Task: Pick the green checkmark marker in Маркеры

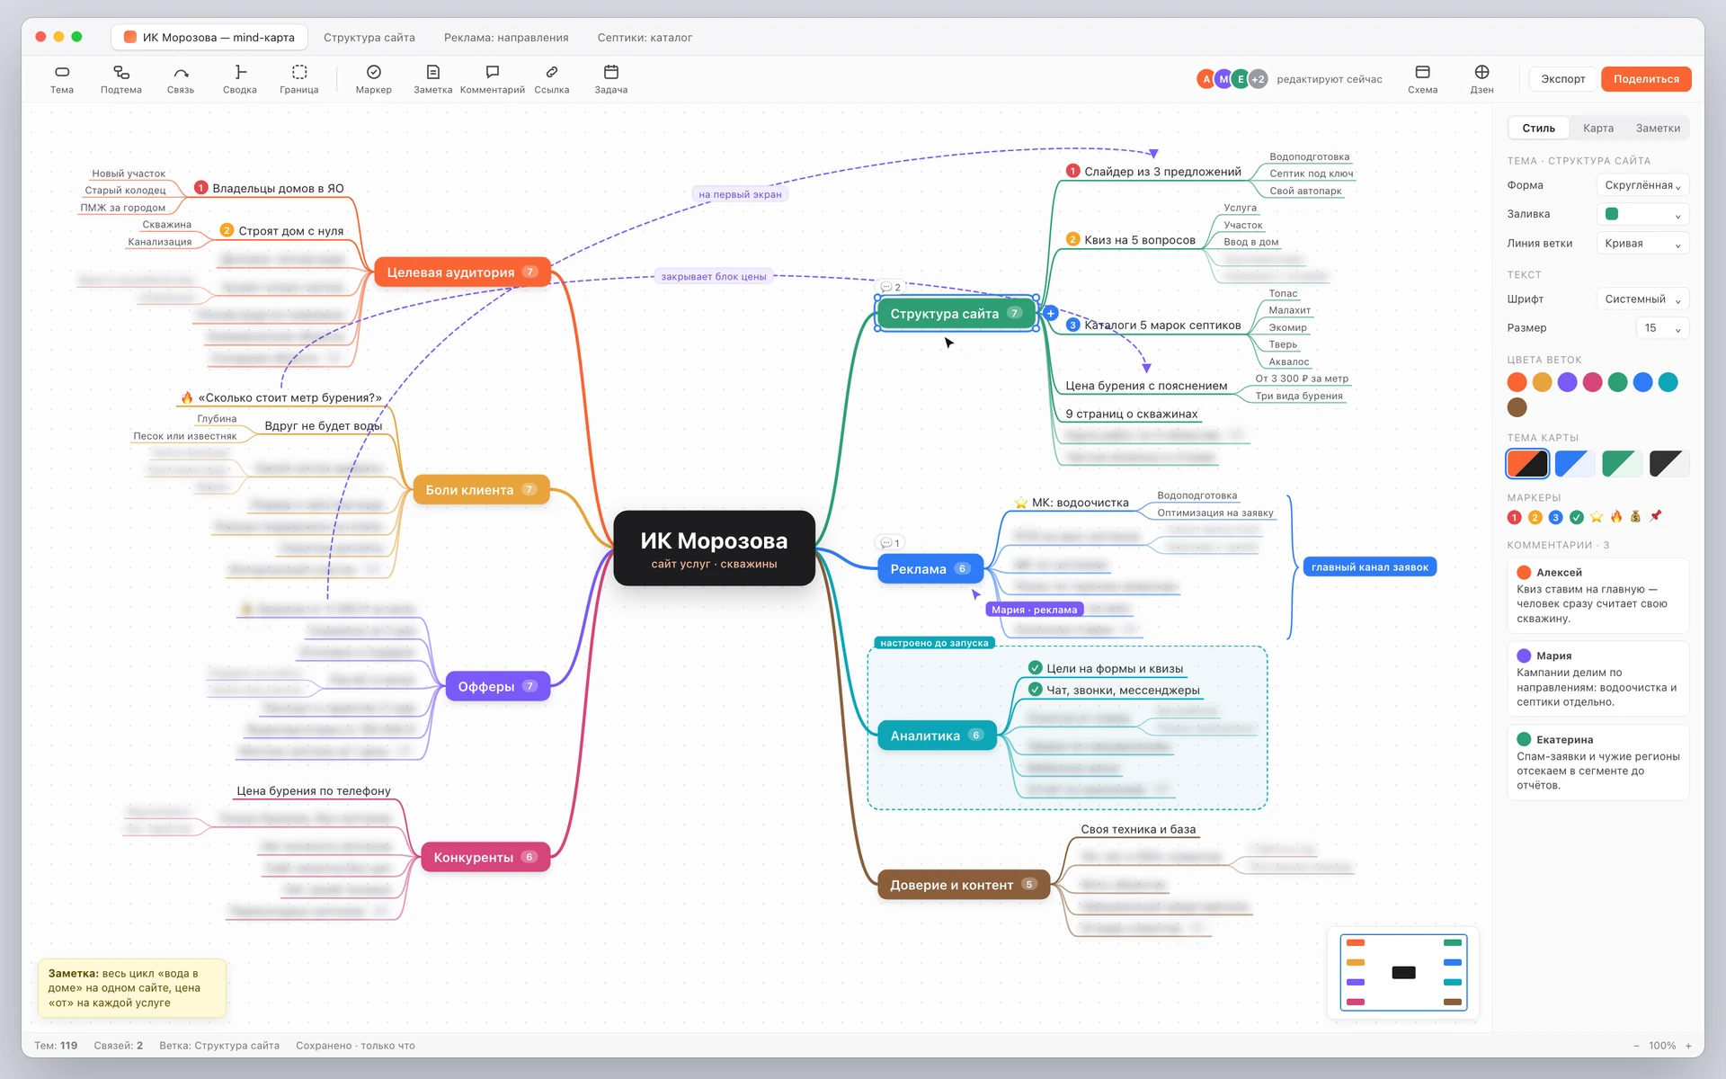Action: pos(1577,517)
